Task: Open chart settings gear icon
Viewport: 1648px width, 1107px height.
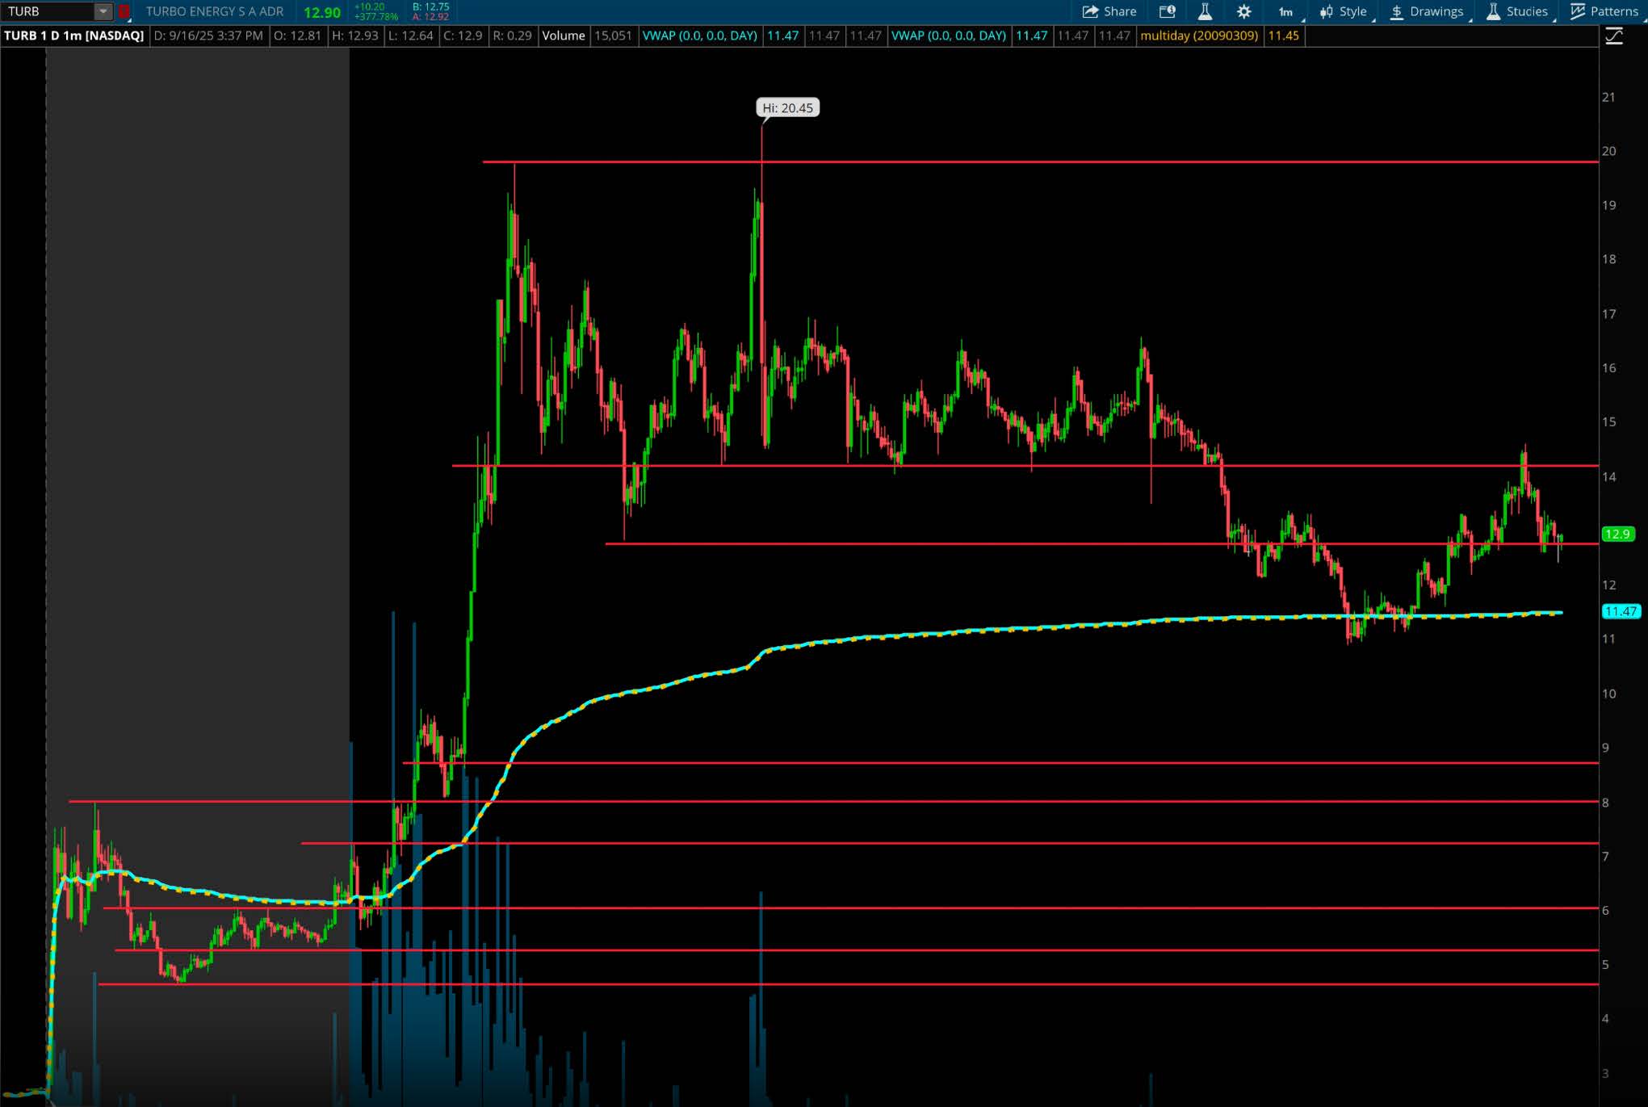Action: [x=1243, y=11]
